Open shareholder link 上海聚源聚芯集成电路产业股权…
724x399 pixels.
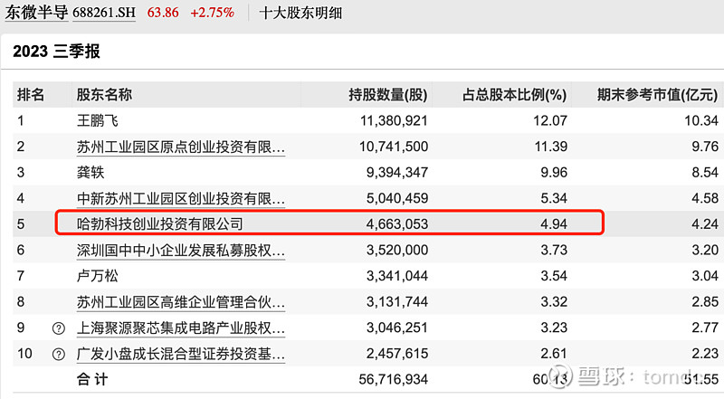point(180,328)
